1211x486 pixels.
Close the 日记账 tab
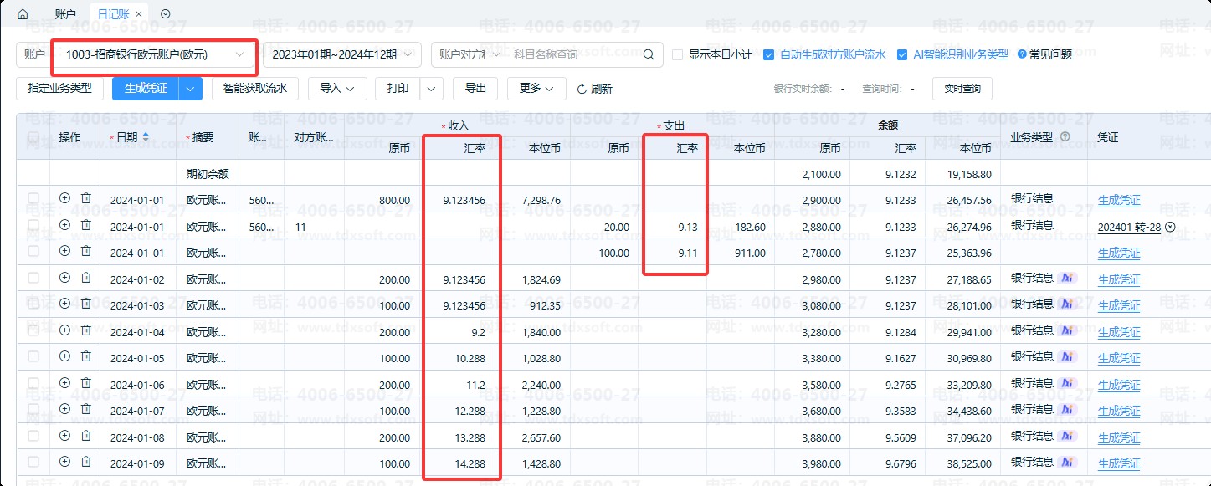(x=138, y=14)
